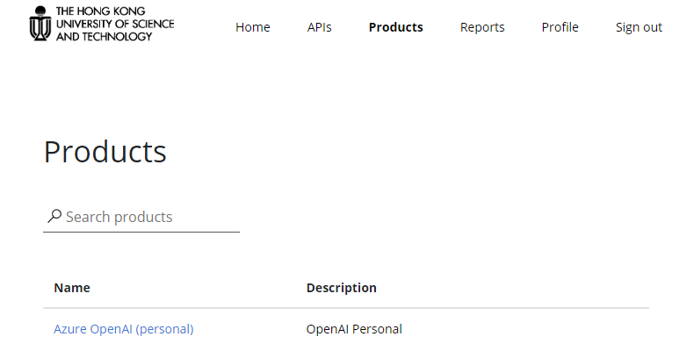Image resolution: width=694 pixels, height=351 pixels.
Task: Click the university name logo text
Action: tap(115, 24)
